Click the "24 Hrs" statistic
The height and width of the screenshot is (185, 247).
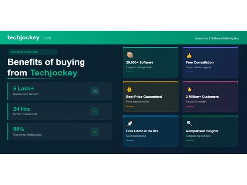coord(21,109)
